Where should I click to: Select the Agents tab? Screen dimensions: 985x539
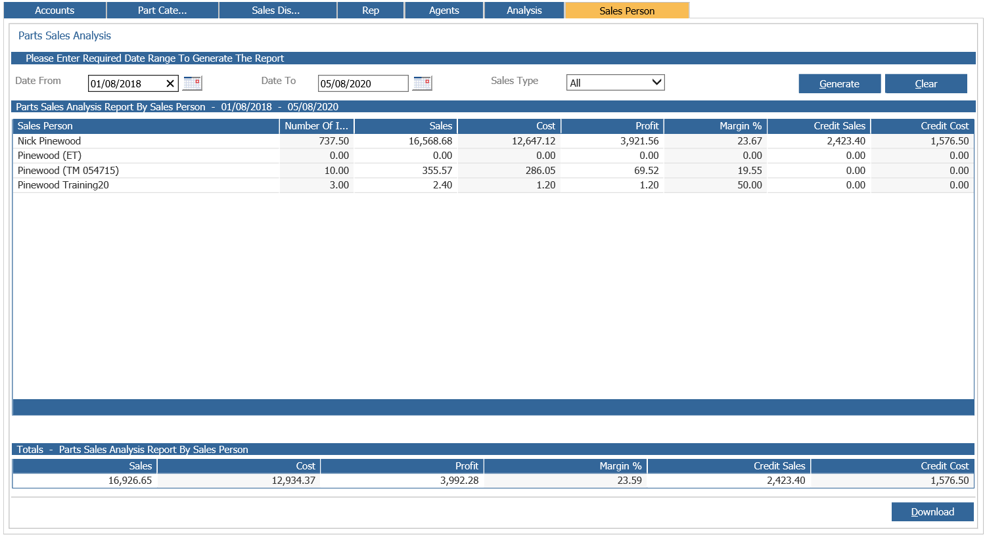coord(444,11)
